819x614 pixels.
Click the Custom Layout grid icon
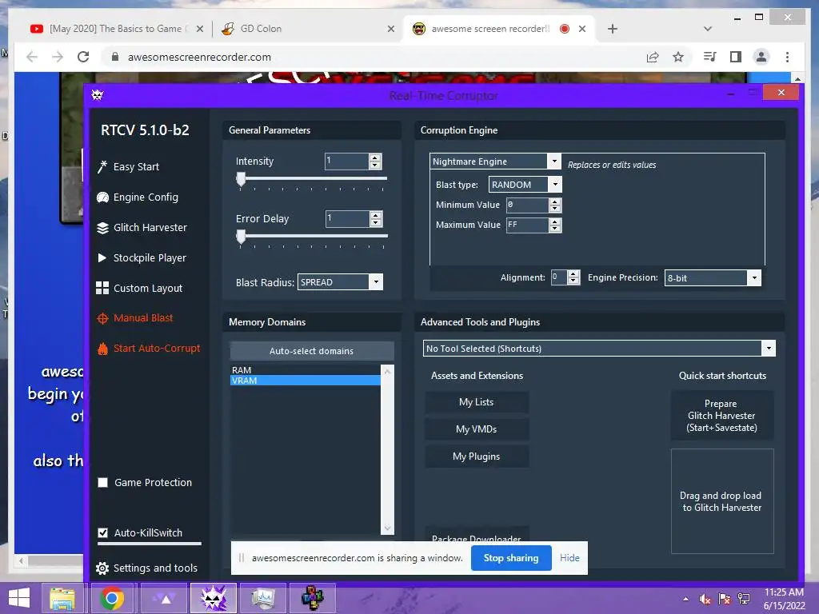click(102, 288)
